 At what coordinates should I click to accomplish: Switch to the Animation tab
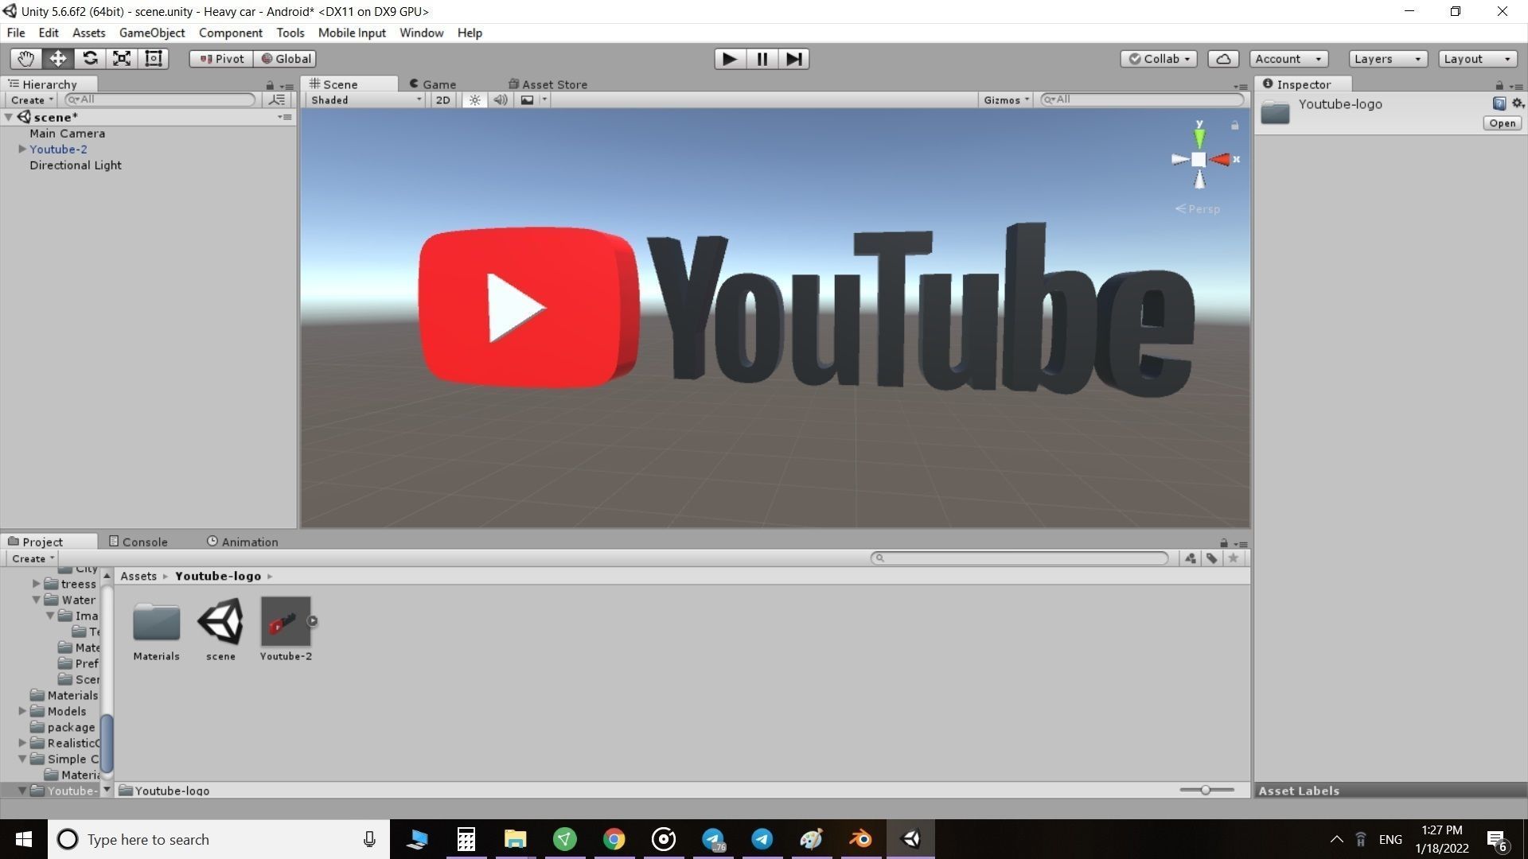point(242,542)
